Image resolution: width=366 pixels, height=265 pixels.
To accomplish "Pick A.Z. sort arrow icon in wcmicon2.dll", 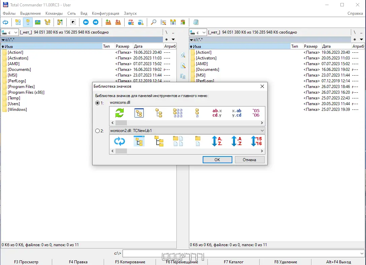I will [217, 141].
